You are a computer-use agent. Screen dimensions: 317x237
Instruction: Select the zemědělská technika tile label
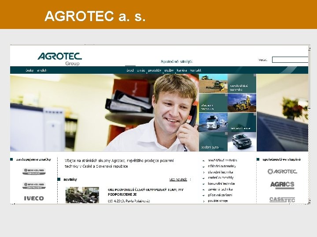point(239,88)
